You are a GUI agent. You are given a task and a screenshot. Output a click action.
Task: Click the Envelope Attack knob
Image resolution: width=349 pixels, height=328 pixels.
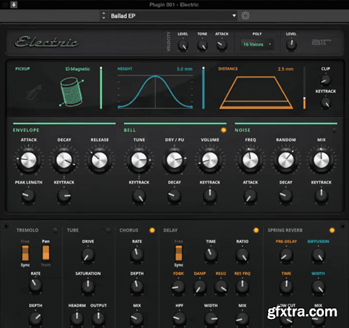29,160
